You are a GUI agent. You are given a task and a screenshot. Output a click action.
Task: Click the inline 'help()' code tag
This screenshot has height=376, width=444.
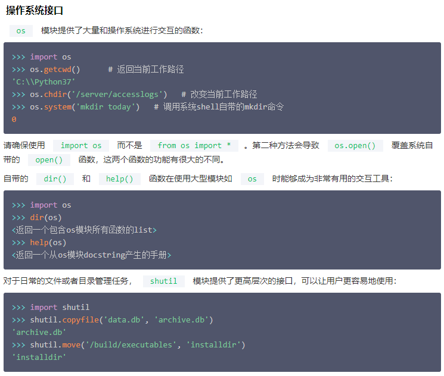point(120,179)
